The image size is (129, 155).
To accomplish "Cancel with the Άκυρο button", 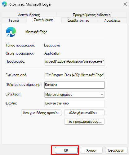I will coord(91,150).
